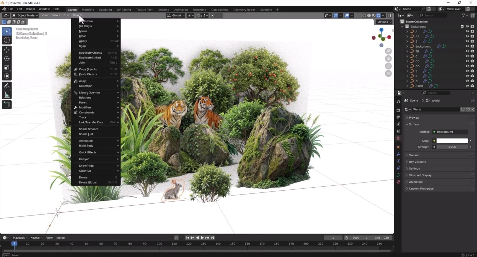The height and width of the screenshot is (257, 477).
Task: Click the white world background color swatch
Action: pos(452,140)
